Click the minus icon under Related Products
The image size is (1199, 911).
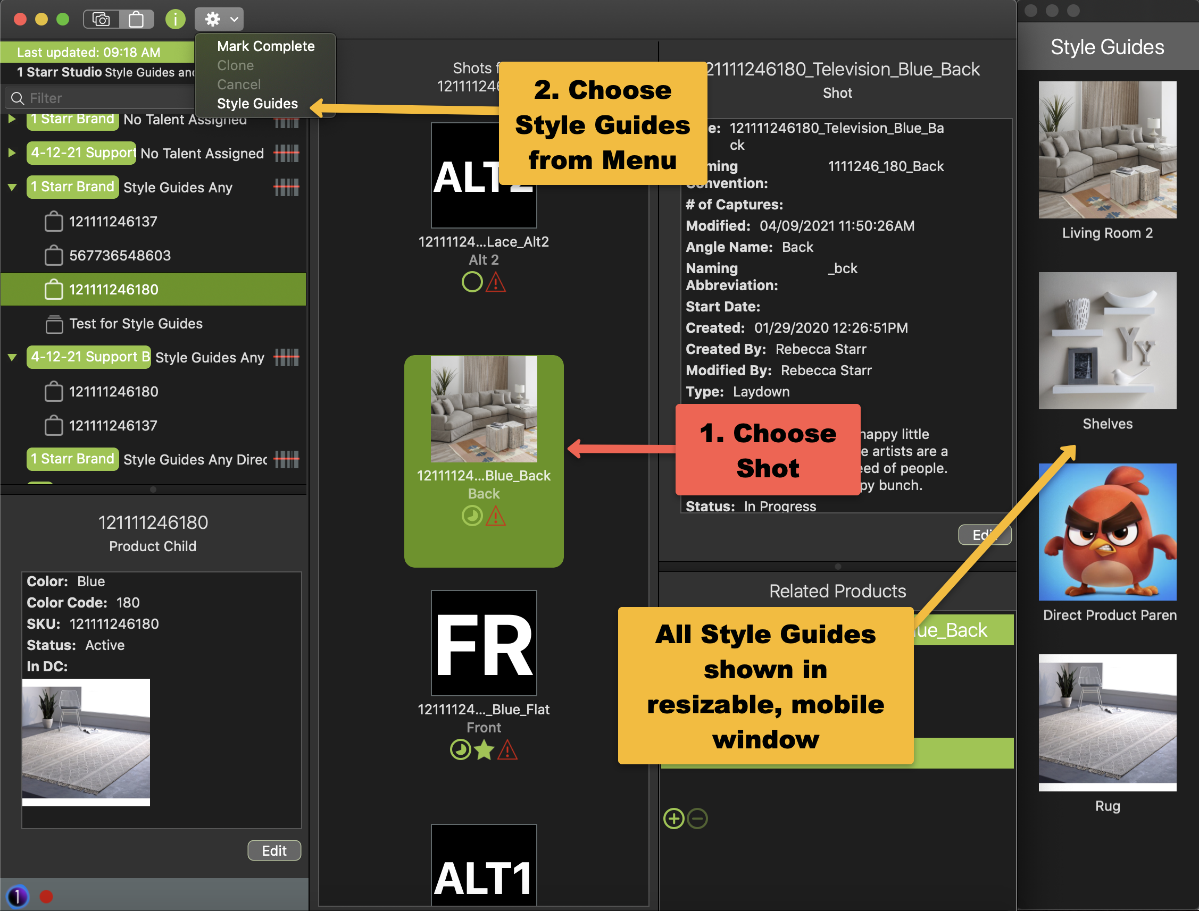tap(697, 819)
